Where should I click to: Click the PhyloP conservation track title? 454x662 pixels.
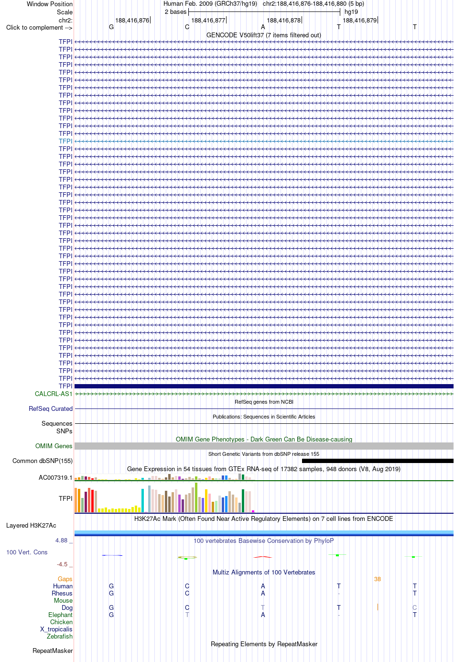tap(264, 541)
